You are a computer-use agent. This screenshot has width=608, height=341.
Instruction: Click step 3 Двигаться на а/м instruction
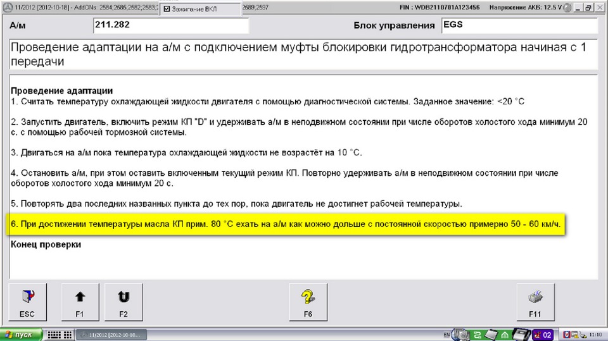point(186,152)
